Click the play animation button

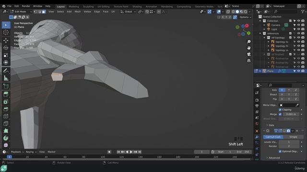point(131,152)
